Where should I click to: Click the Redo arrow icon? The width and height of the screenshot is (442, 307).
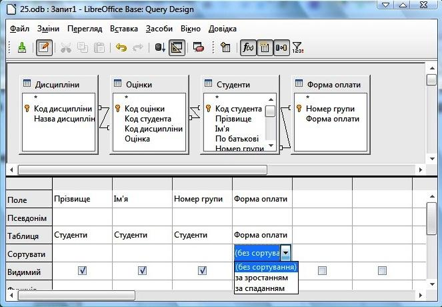pos(138,47)
